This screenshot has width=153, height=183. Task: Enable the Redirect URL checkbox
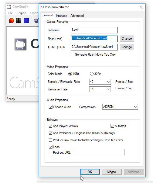pyautogui.click(x=50, y=152)
